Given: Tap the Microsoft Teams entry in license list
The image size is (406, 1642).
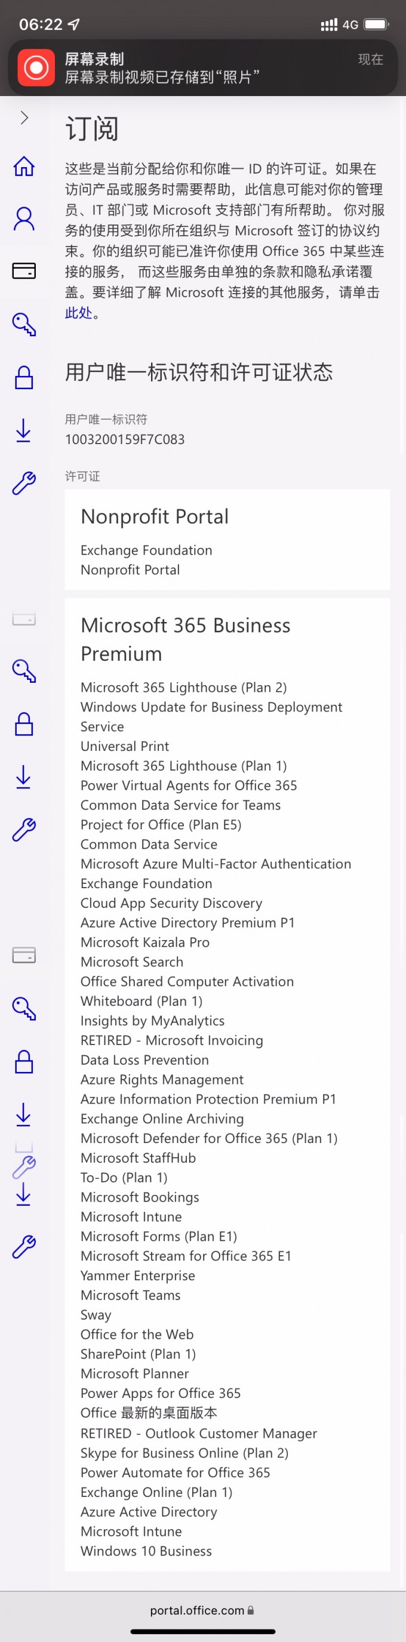Looking at the screenshot, I should pyautogui.click(x=130, y=1295).
